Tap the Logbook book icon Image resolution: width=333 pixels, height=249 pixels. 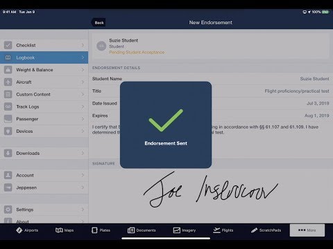[x=8, y=57]
